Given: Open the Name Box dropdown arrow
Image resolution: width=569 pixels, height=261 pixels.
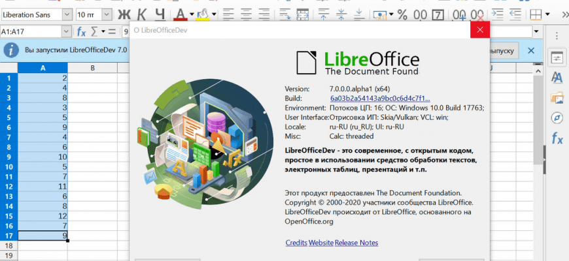Looking at the screenshot, I should tap(67, 31).
